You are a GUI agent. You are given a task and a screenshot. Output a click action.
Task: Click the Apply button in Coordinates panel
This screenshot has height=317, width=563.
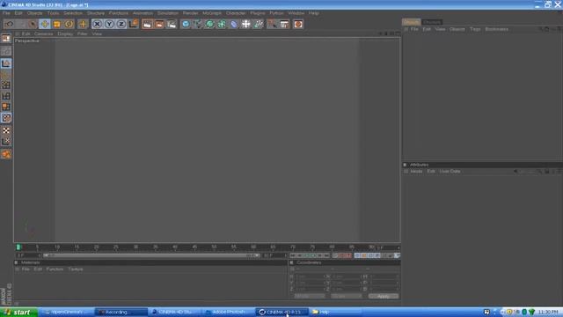(x=384, y=296)
